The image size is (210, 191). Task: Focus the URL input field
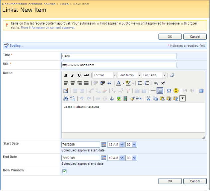[x=119, y=65]
